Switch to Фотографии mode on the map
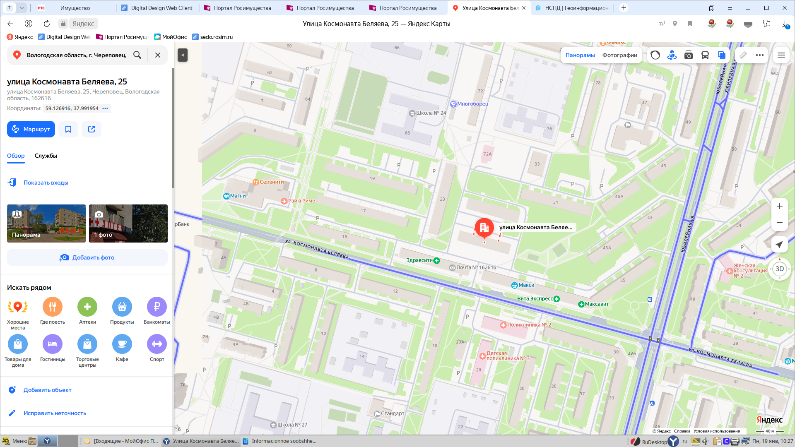Viewport: 795px width, 447px height. pos(619,55)
